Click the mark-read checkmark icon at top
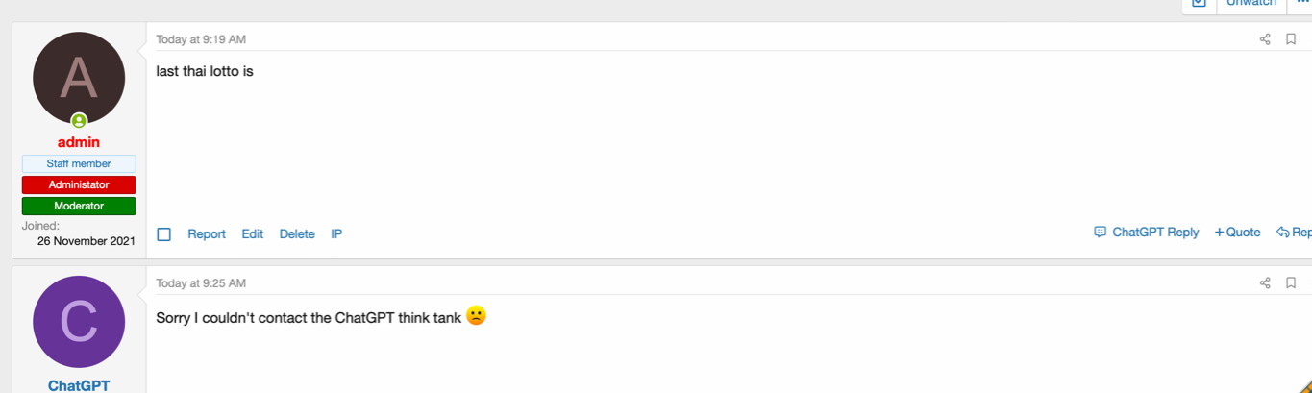The height and width of the screenshot is (393, 1312). [x=1199, y=4]
